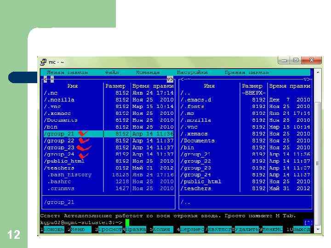Image resolution: width=331 pixels, height=248 pixels.
Task: Open the Настройки menu
Action: 192,73
